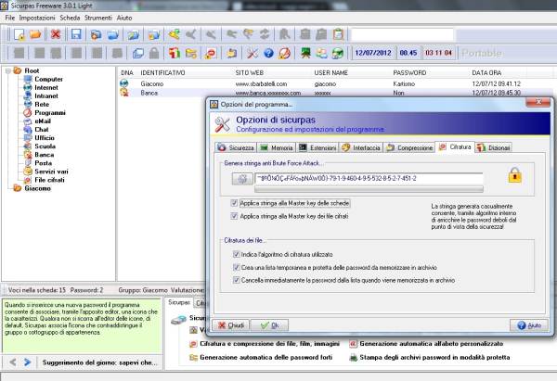Image resolution: width=557 pixels, height=381 pixels.
Task: Select the Banca entry icon in list
Action: [125, 94]
